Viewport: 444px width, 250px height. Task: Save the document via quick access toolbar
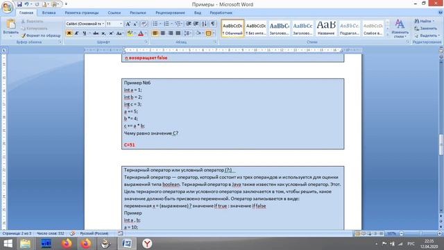[19, 4]
